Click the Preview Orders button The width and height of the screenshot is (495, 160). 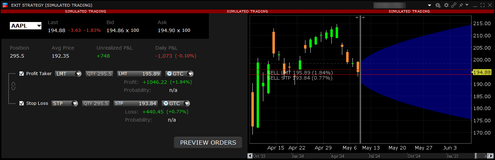coord(208,143)
